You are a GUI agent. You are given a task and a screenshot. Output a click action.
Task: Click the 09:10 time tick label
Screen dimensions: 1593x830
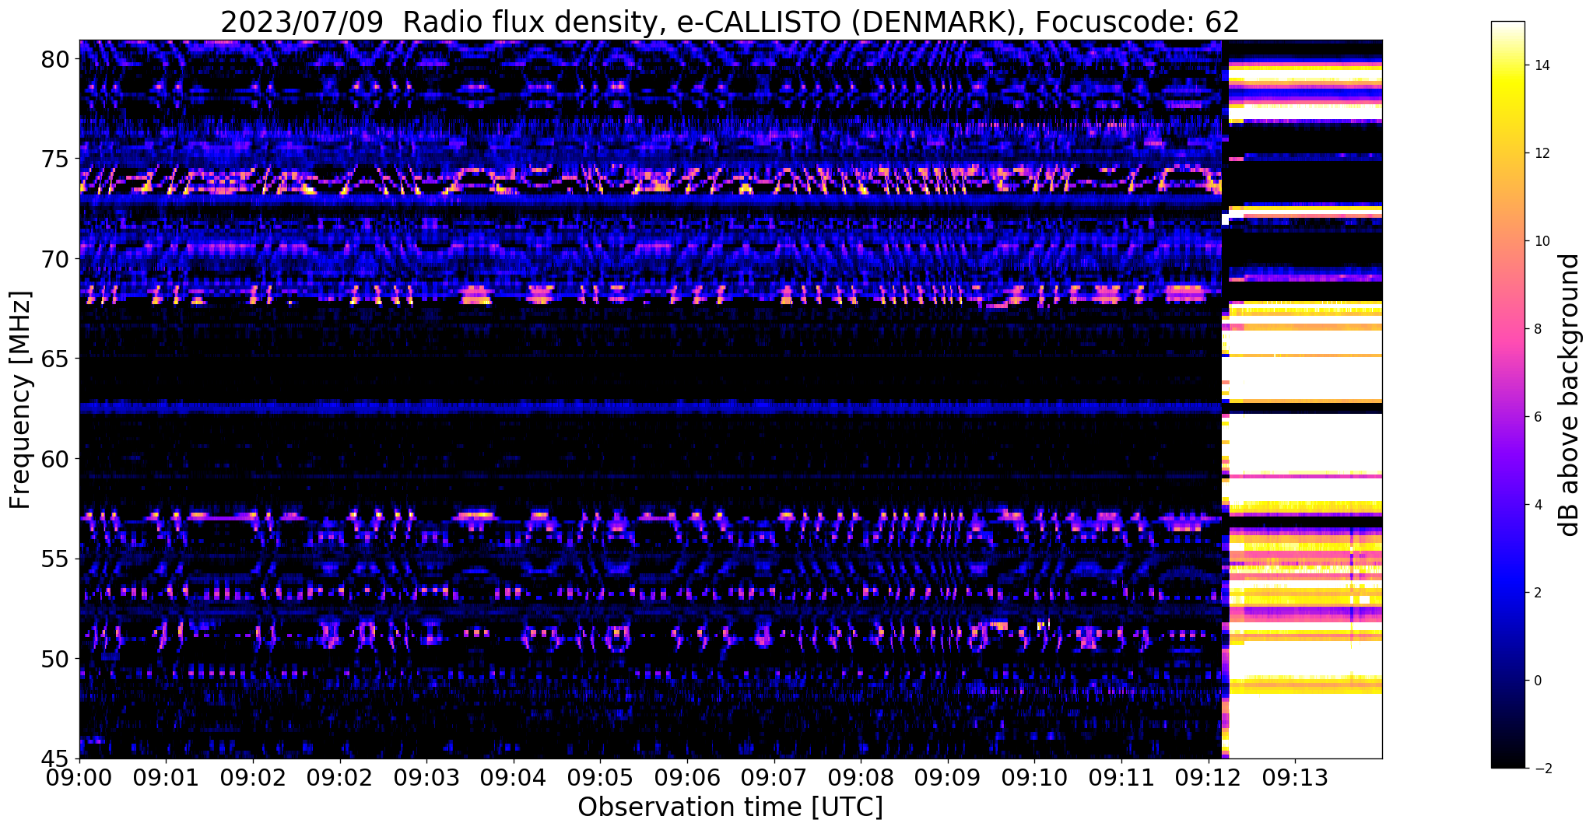1034,778
